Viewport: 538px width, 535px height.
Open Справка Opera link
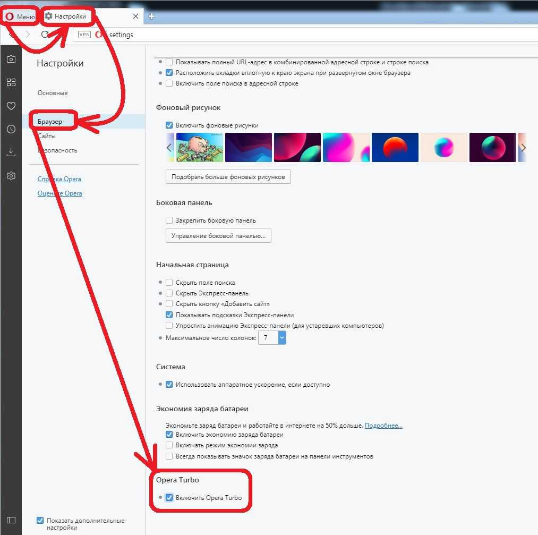(x=59, y=179)
